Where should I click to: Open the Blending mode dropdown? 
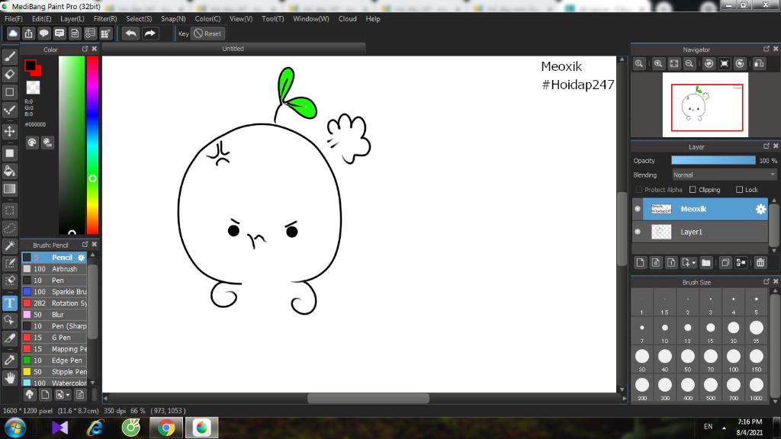[724, 175]
